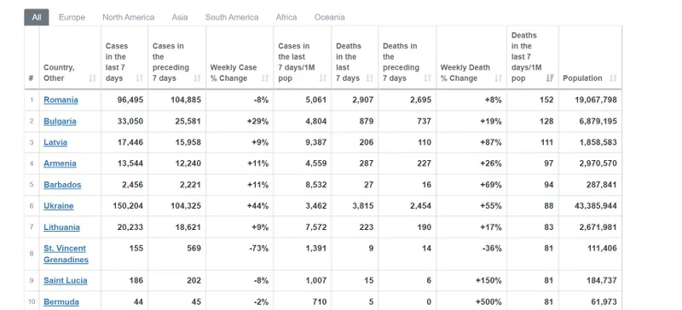Open the Romania country link
Viewport: 682px width, 310px height.
click(61, 100)
